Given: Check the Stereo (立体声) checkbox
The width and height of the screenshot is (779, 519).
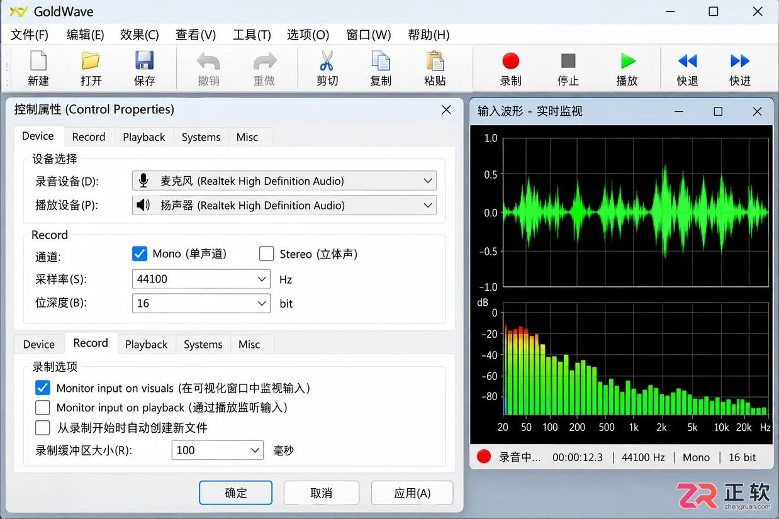Looking at the screenshot, I should (x=267, y=254).
